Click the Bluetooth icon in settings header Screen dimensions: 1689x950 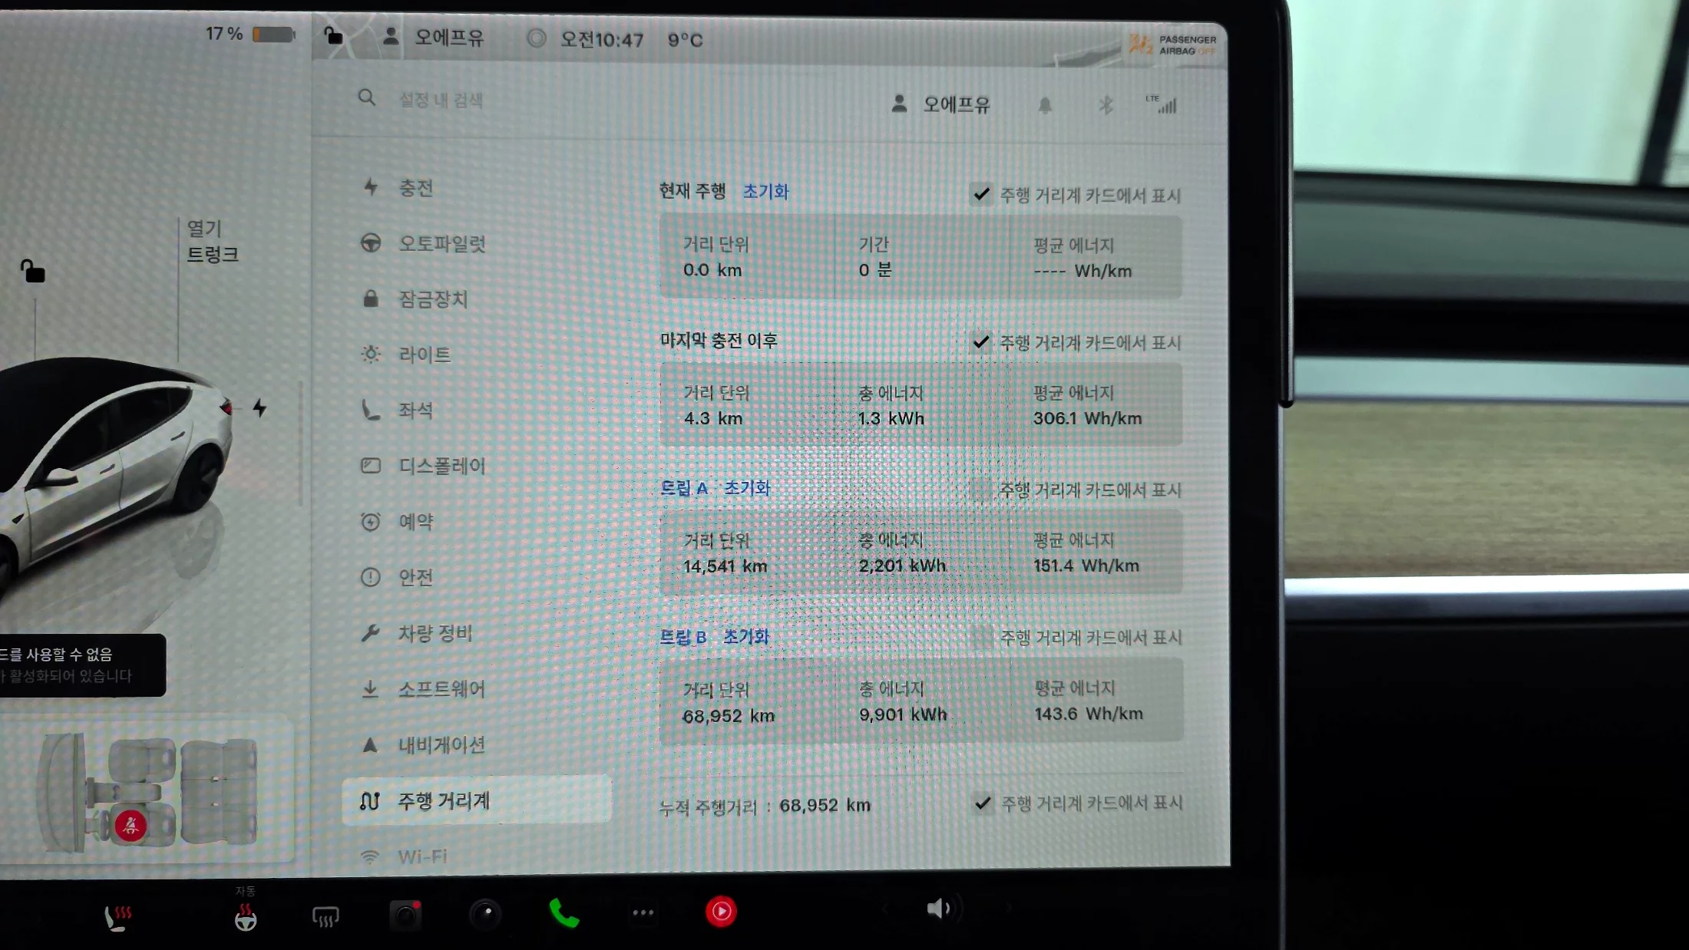tap(1106, 105)
